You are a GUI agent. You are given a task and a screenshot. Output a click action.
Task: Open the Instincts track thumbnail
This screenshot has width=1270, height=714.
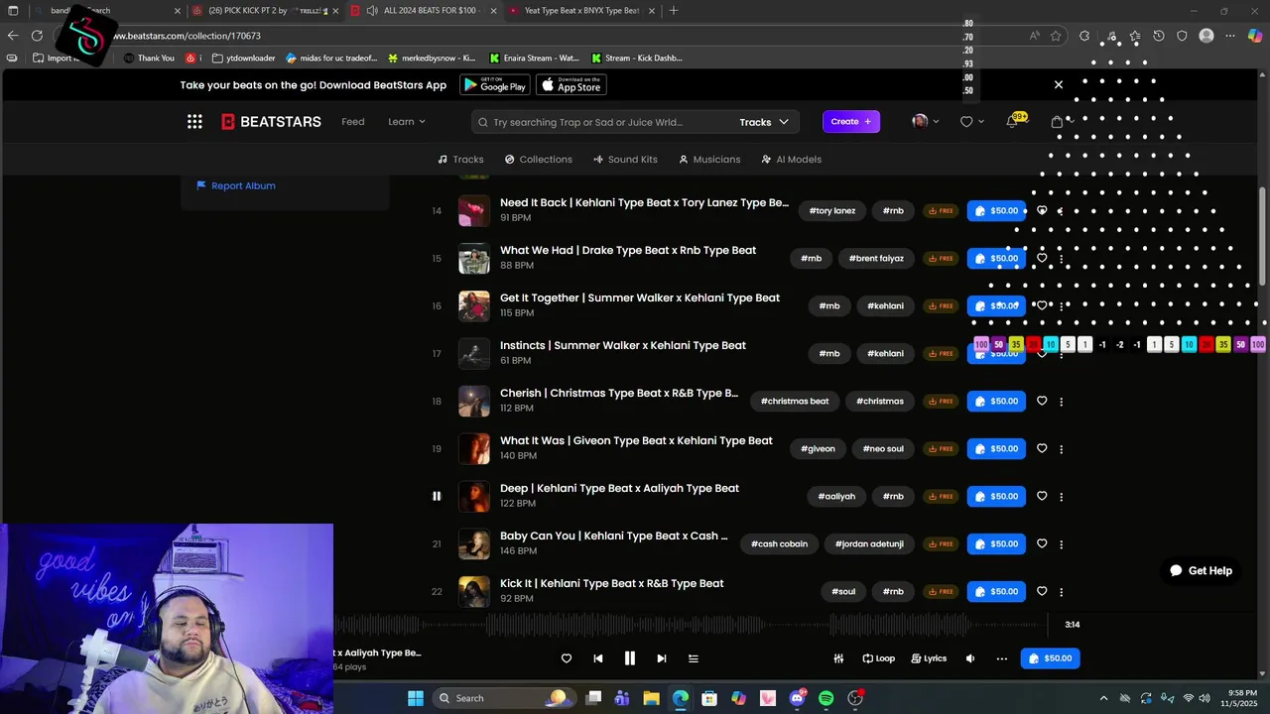(474, 354)
